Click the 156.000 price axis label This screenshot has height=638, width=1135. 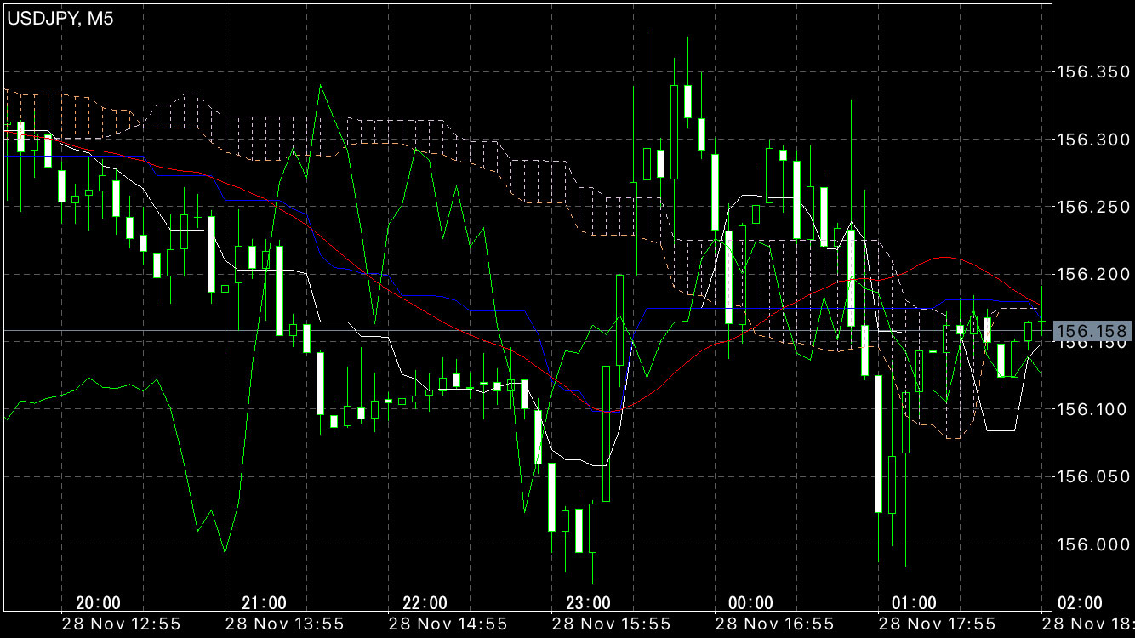coord(1091,544)
